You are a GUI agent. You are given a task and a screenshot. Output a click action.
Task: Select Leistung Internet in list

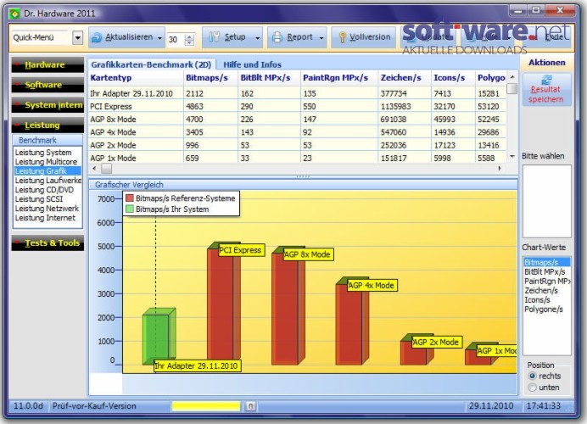pyautogui.click(x=48, y=218)
